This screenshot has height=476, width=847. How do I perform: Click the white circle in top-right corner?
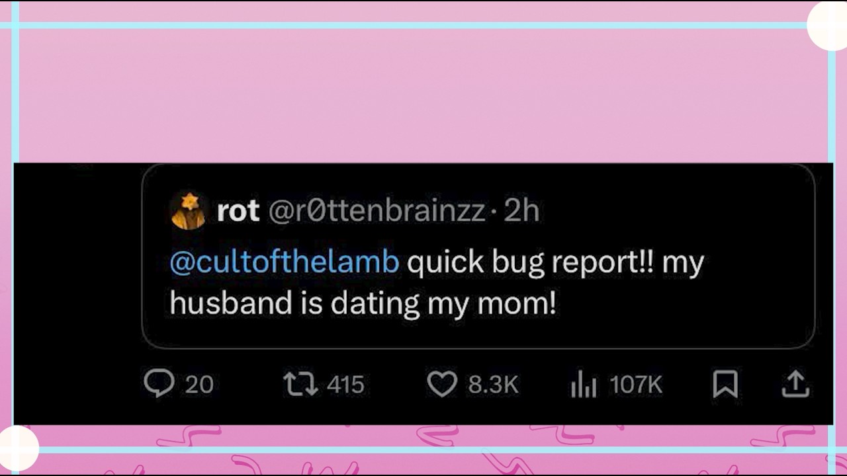827,25
